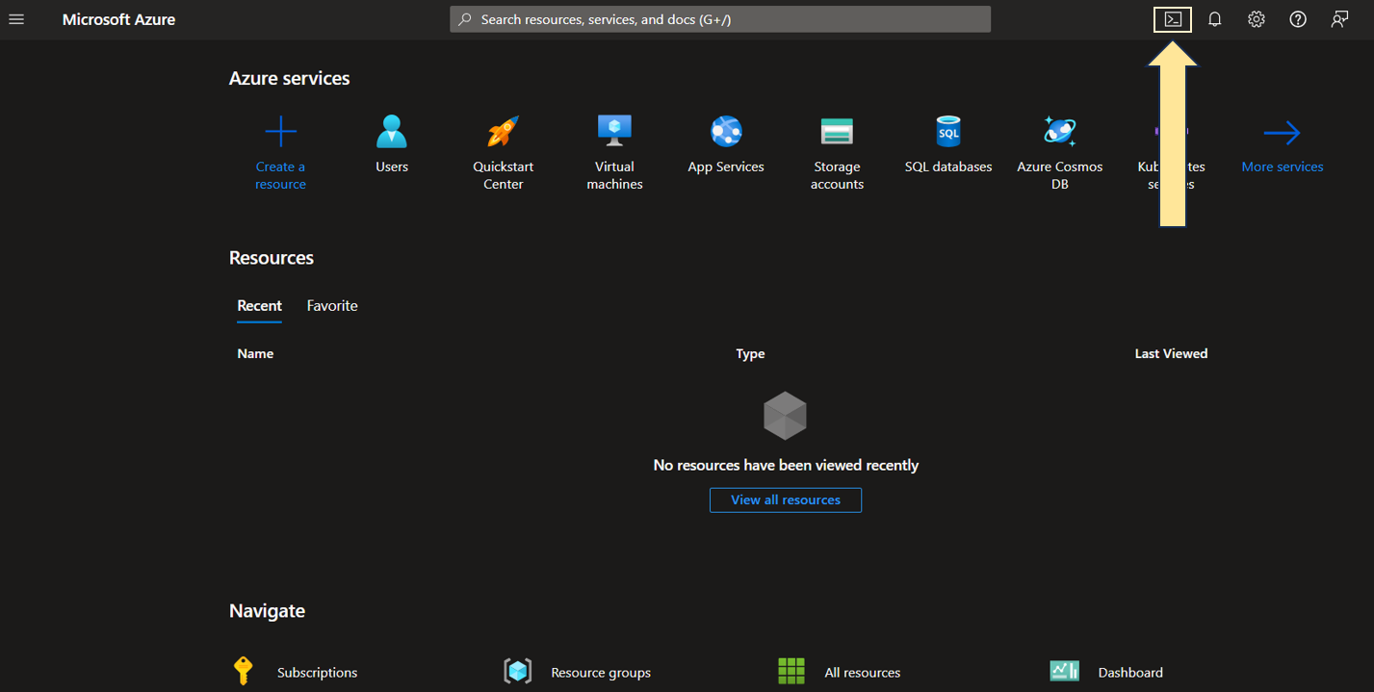Open the hamburger portal menu
The width and height of the screenshot is (1374, 692).
coord(16,19)
